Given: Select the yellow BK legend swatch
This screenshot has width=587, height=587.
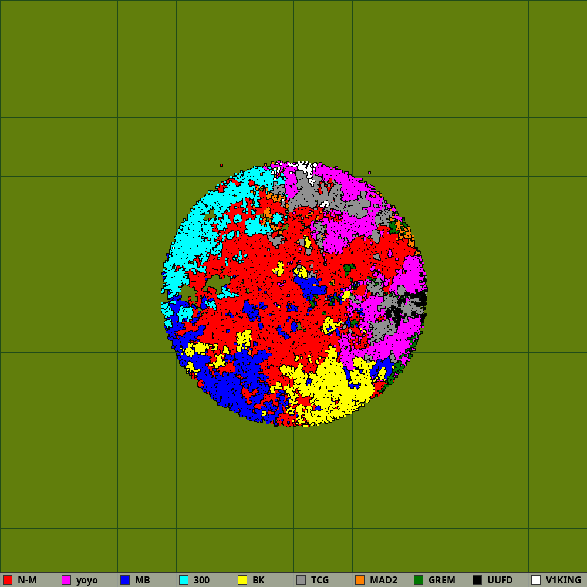Looking at the screenshot, I should (242, 580).
